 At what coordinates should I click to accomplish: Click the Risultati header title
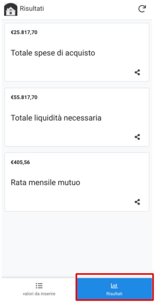pyautogui.click(x=32, y=9)
